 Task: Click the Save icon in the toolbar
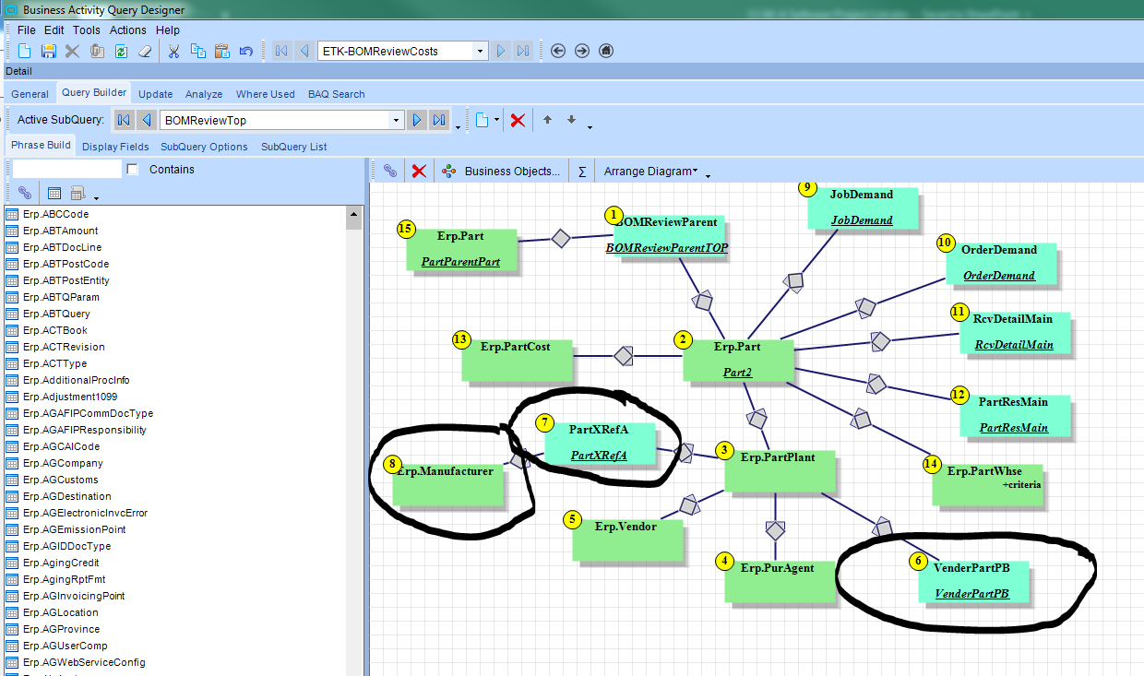coord(49,52)
